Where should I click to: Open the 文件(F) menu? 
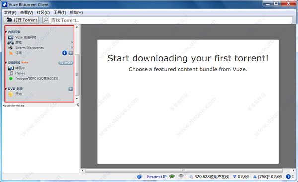point(10,13)
